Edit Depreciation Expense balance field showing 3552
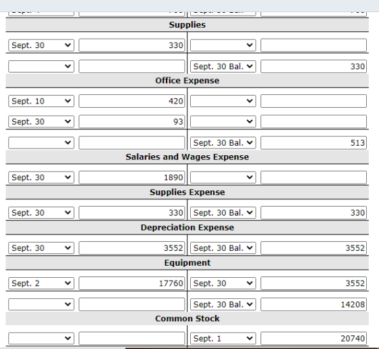 click(x=313, y=248)
